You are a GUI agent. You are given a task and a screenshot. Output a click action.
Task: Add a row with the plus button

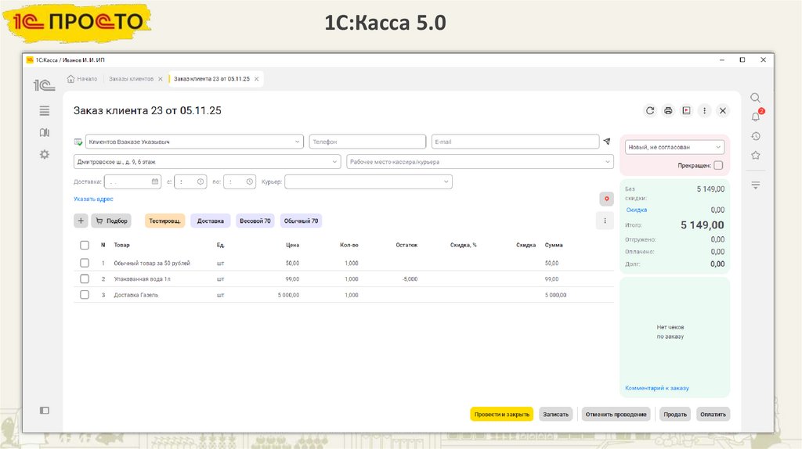[x=81, y=221]
